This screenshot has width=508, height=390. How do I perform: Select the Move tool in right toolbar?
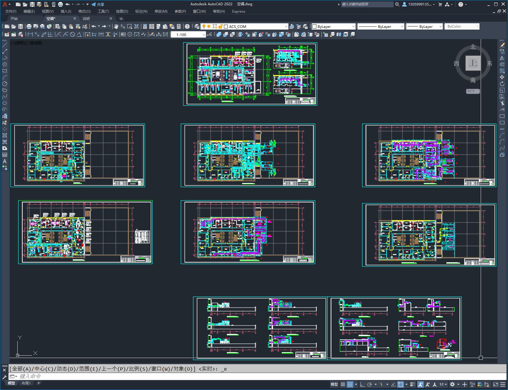click(x=502, y=77)
